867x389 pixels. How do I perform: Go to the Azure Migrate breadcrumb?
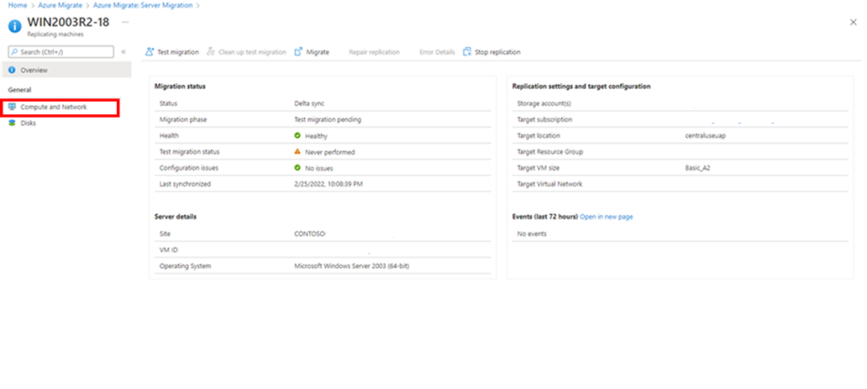(x=60, y=5)
